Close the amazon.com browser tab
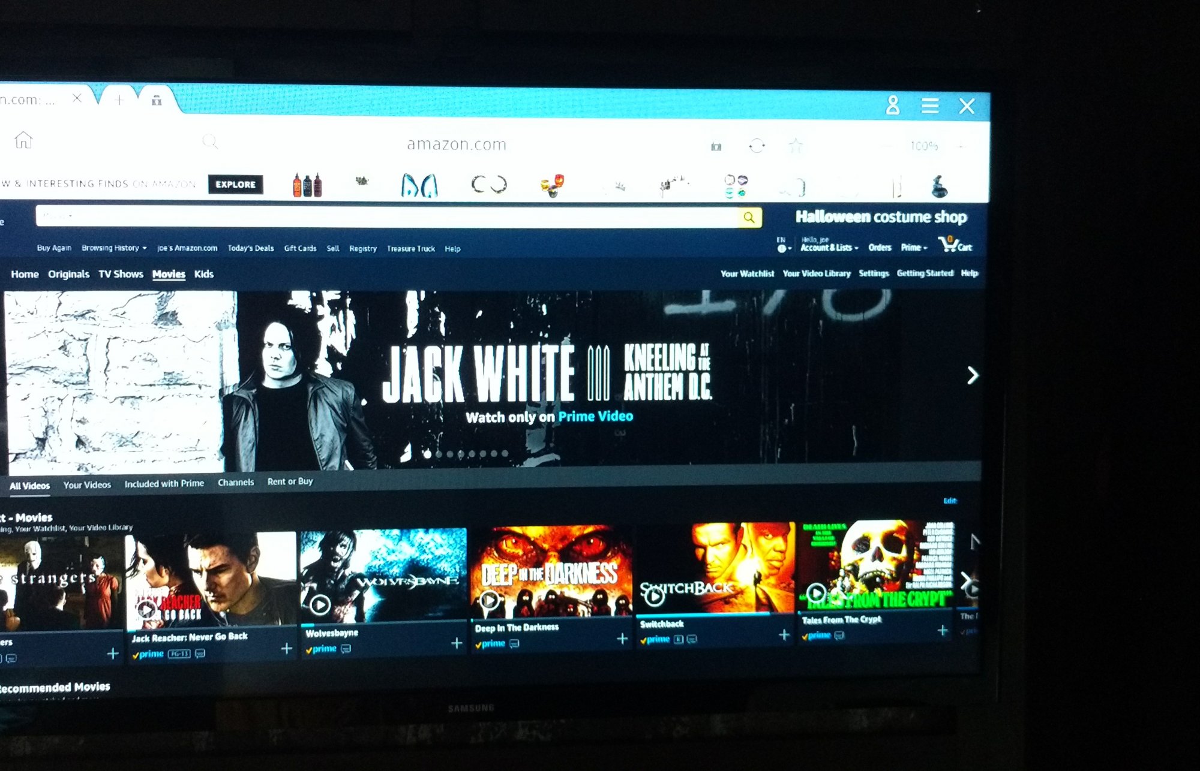This screenshot has height=771, width=1200. coord(77,98)
